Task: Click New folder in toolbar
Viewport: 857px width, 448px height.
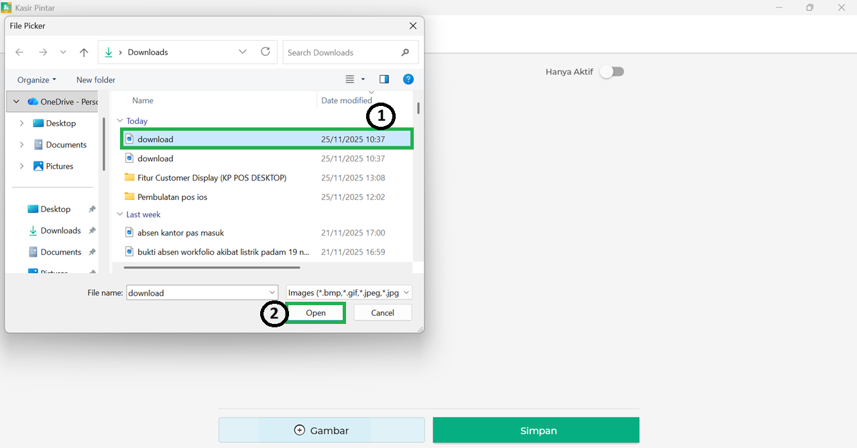Action: point(96,80)
